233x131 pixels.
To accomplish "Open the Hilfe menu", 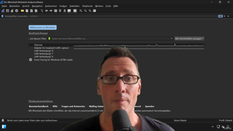I will (116, 6).
